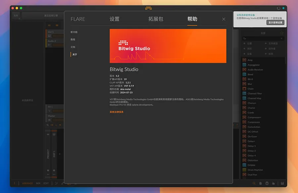Open the browser search icon in footer
298x193 pixels.
coord(254,183)
